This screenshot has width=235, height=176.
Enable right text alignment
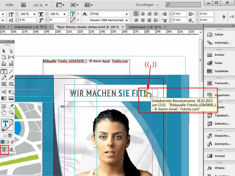click(149, 14)
